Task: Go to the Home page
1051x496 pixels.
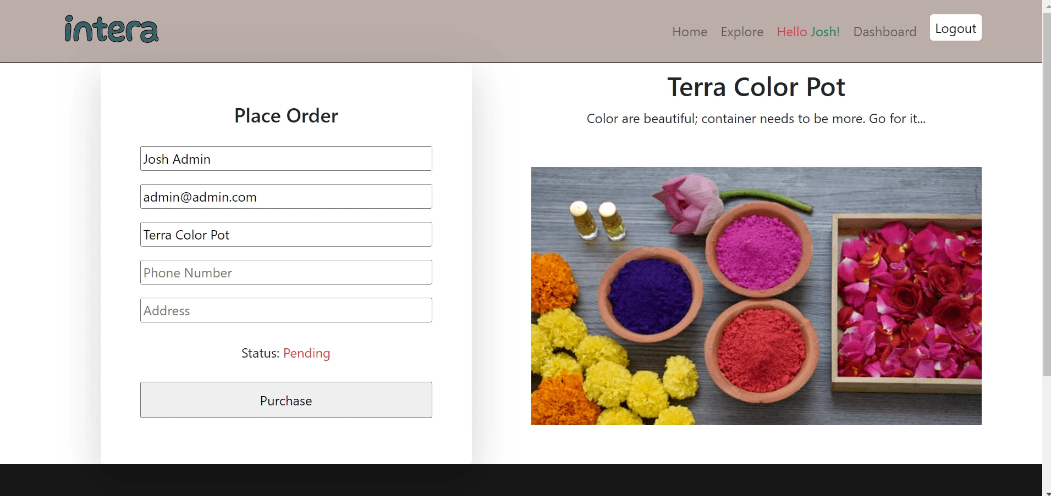Action: pos(689,32)
